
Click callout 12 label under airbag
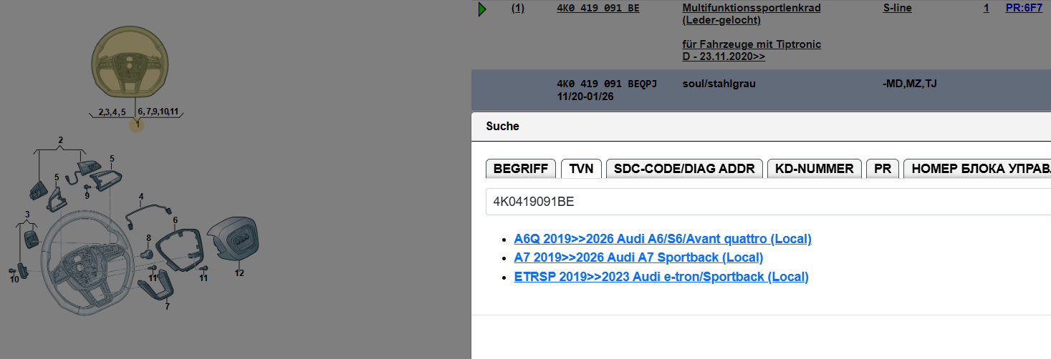pyautogui.click(x=239, y=272)
